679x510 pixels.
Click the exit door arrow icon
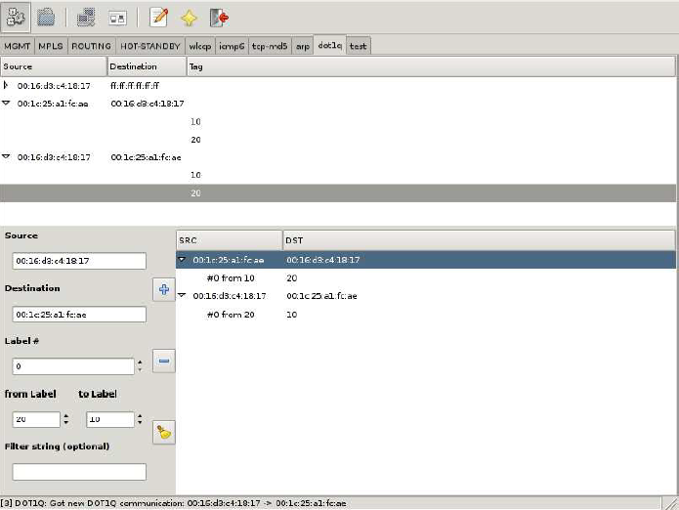[x=219, y=18]
